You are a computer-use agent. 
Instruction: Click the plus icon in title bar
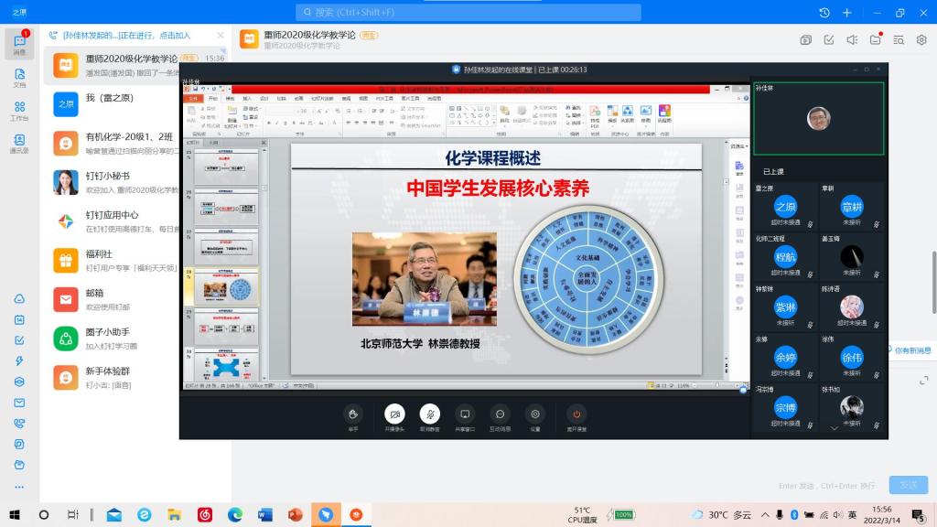[847, 13]
